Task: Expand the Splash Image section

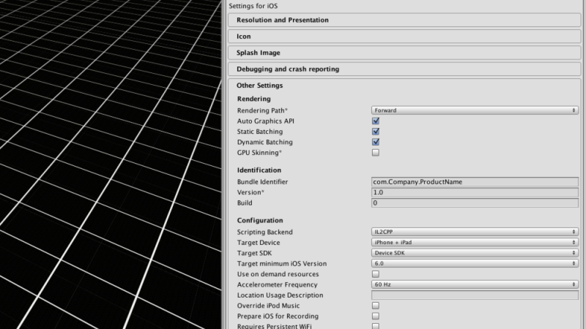Action: point(404,53)
